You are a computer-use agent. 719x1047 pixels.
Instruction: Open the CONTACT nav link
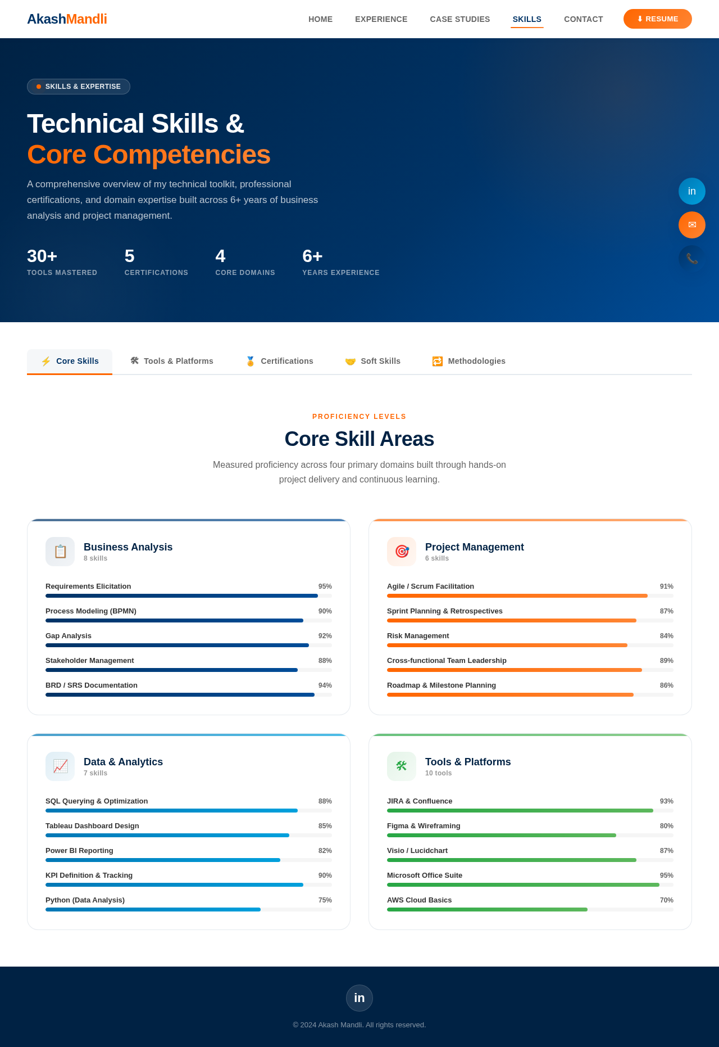coord(584,19)
